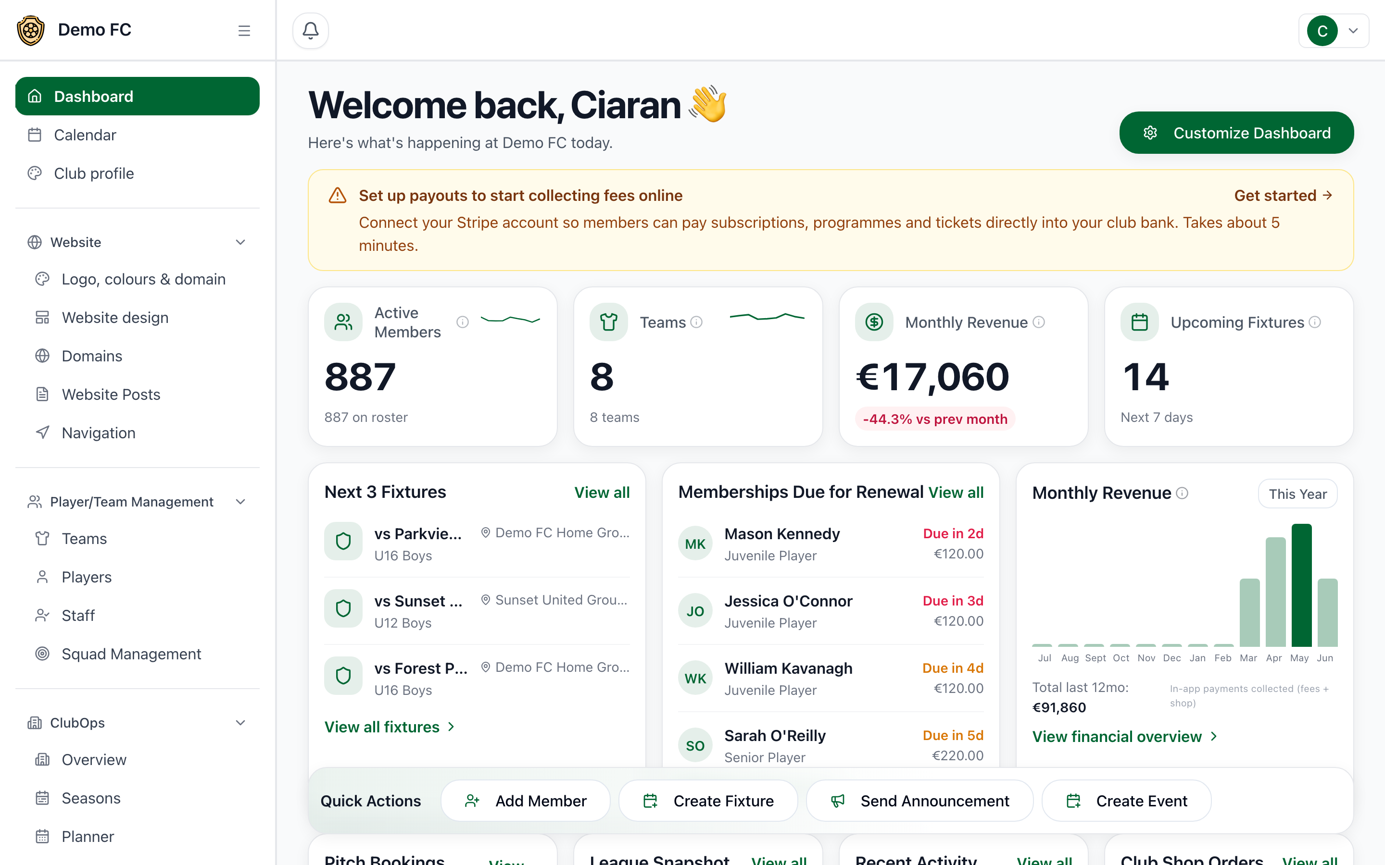
Task: Click Sarah O'Reilly renewal entry
Action: tap(831, 745)
